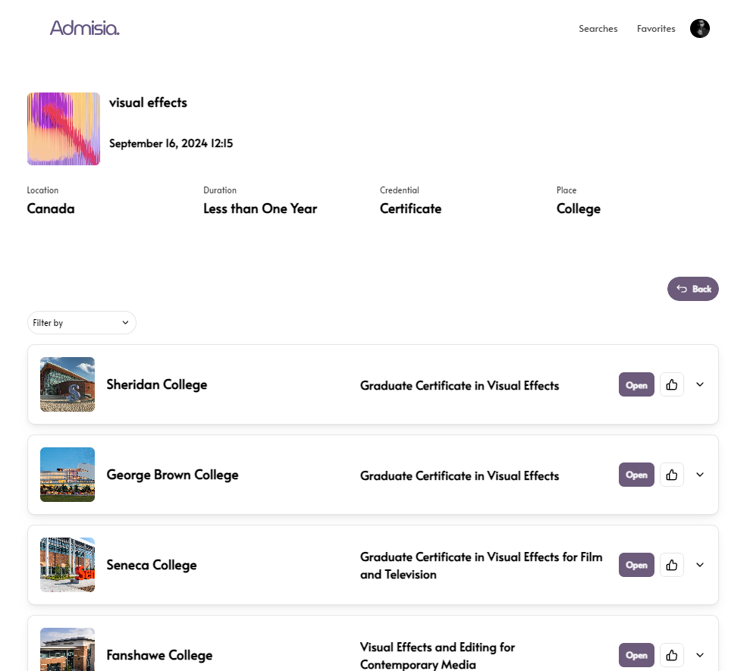This screenshot has height=671, width=747.
Task: Like the Sheridan College program
Action: click(x=671, y=384)
